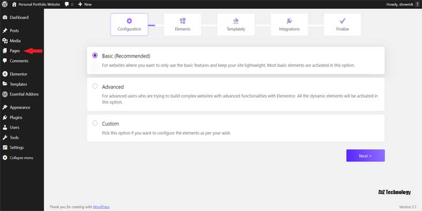Screen dimensions: 422x211
Task: Go to the Finalize step label
Action: [x=342, y=29]
